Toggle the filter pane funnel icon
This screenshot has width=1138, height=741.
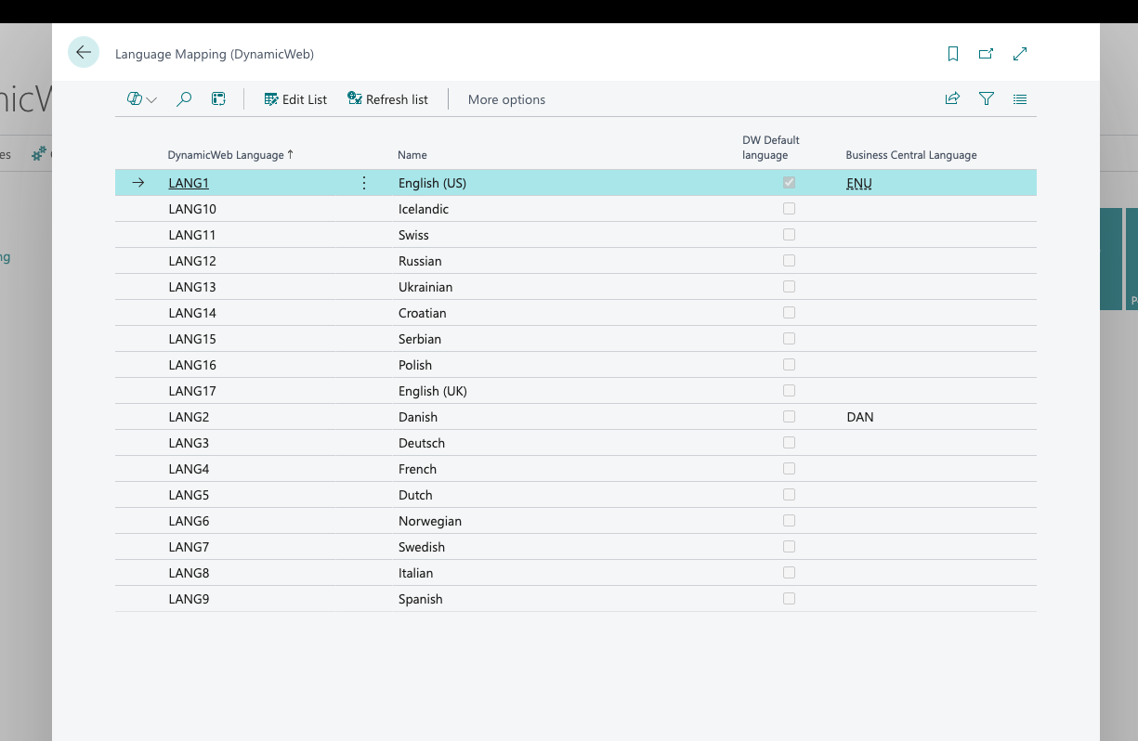987,98
